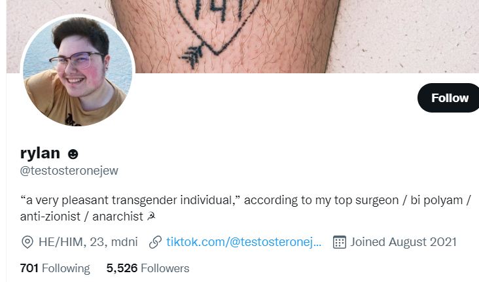View the 5,526 Followers list
This screenshot has width=479, height=282.
click(x=148, y=268)
